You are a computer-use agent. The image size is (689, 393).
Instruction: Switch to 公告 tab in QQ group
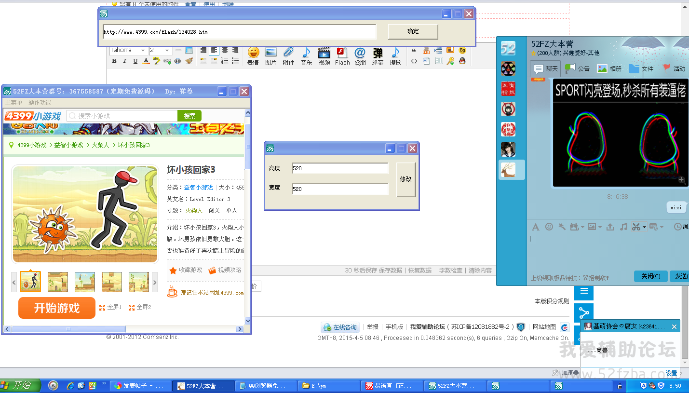[x=578, y=68]
